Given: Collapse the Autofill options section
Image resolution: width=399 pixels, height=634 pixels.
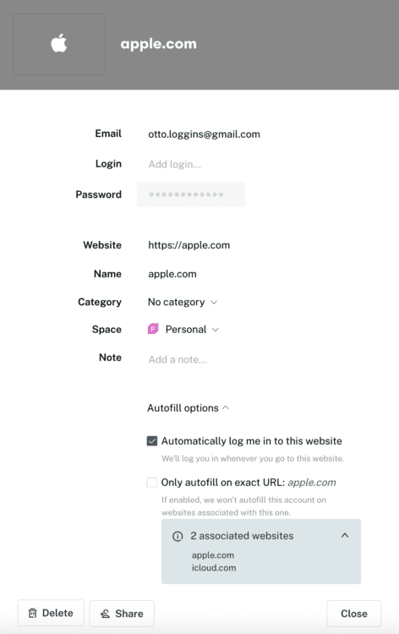Looking at the screenshot, I should [189, 408].
